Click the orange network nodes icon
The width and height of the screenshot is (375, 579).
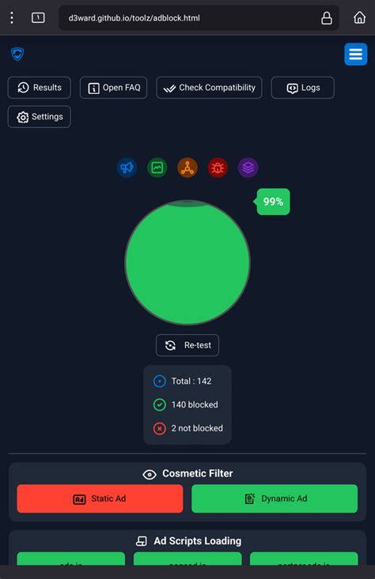(x=187, y=167)
